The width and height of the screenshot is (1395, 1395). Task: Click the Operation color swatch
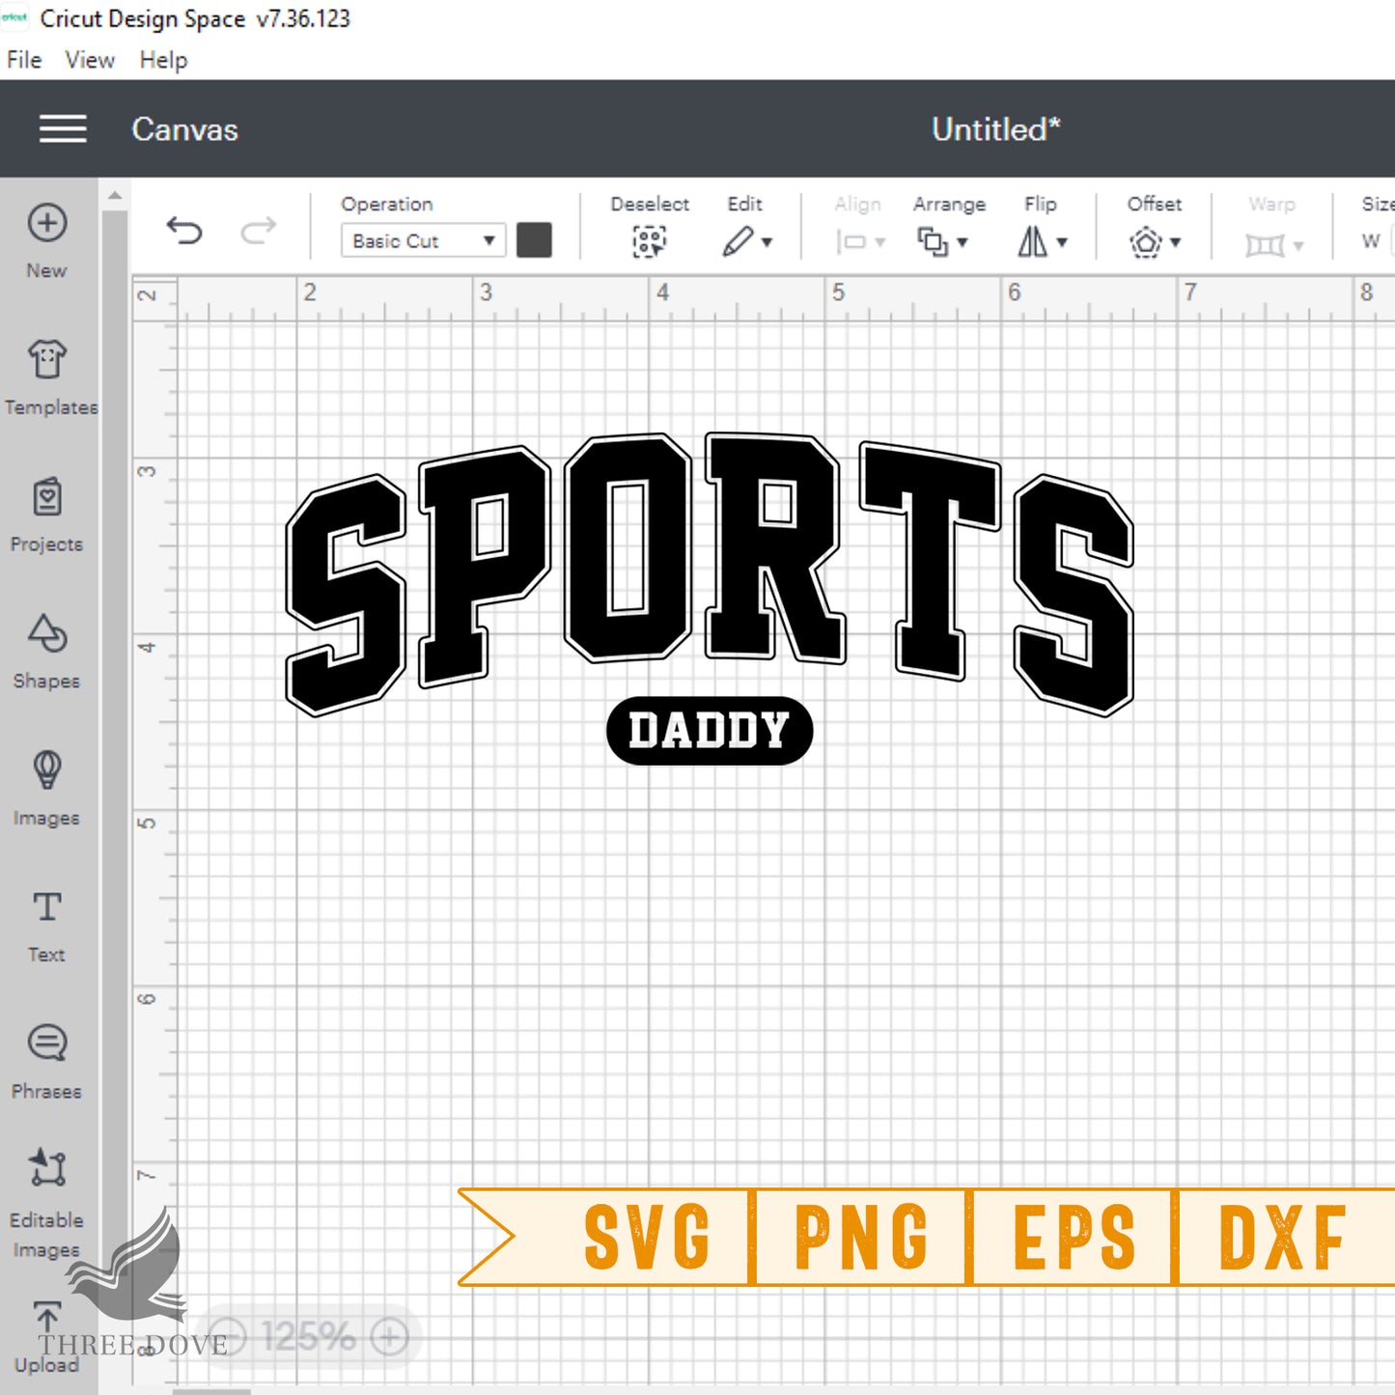tap(534, 240)
